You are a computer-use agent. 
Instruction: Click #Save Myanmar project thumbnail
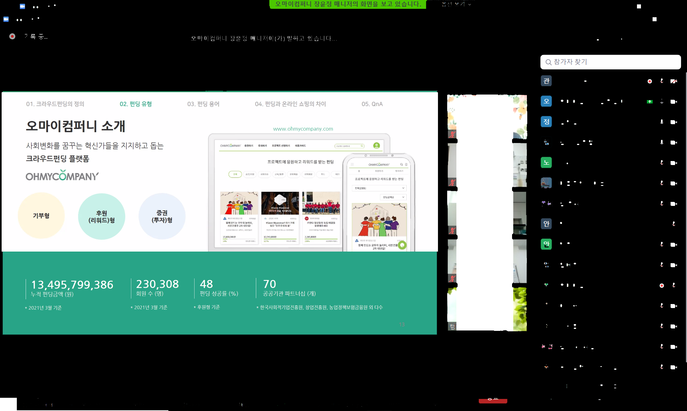(x=280, y=203)
